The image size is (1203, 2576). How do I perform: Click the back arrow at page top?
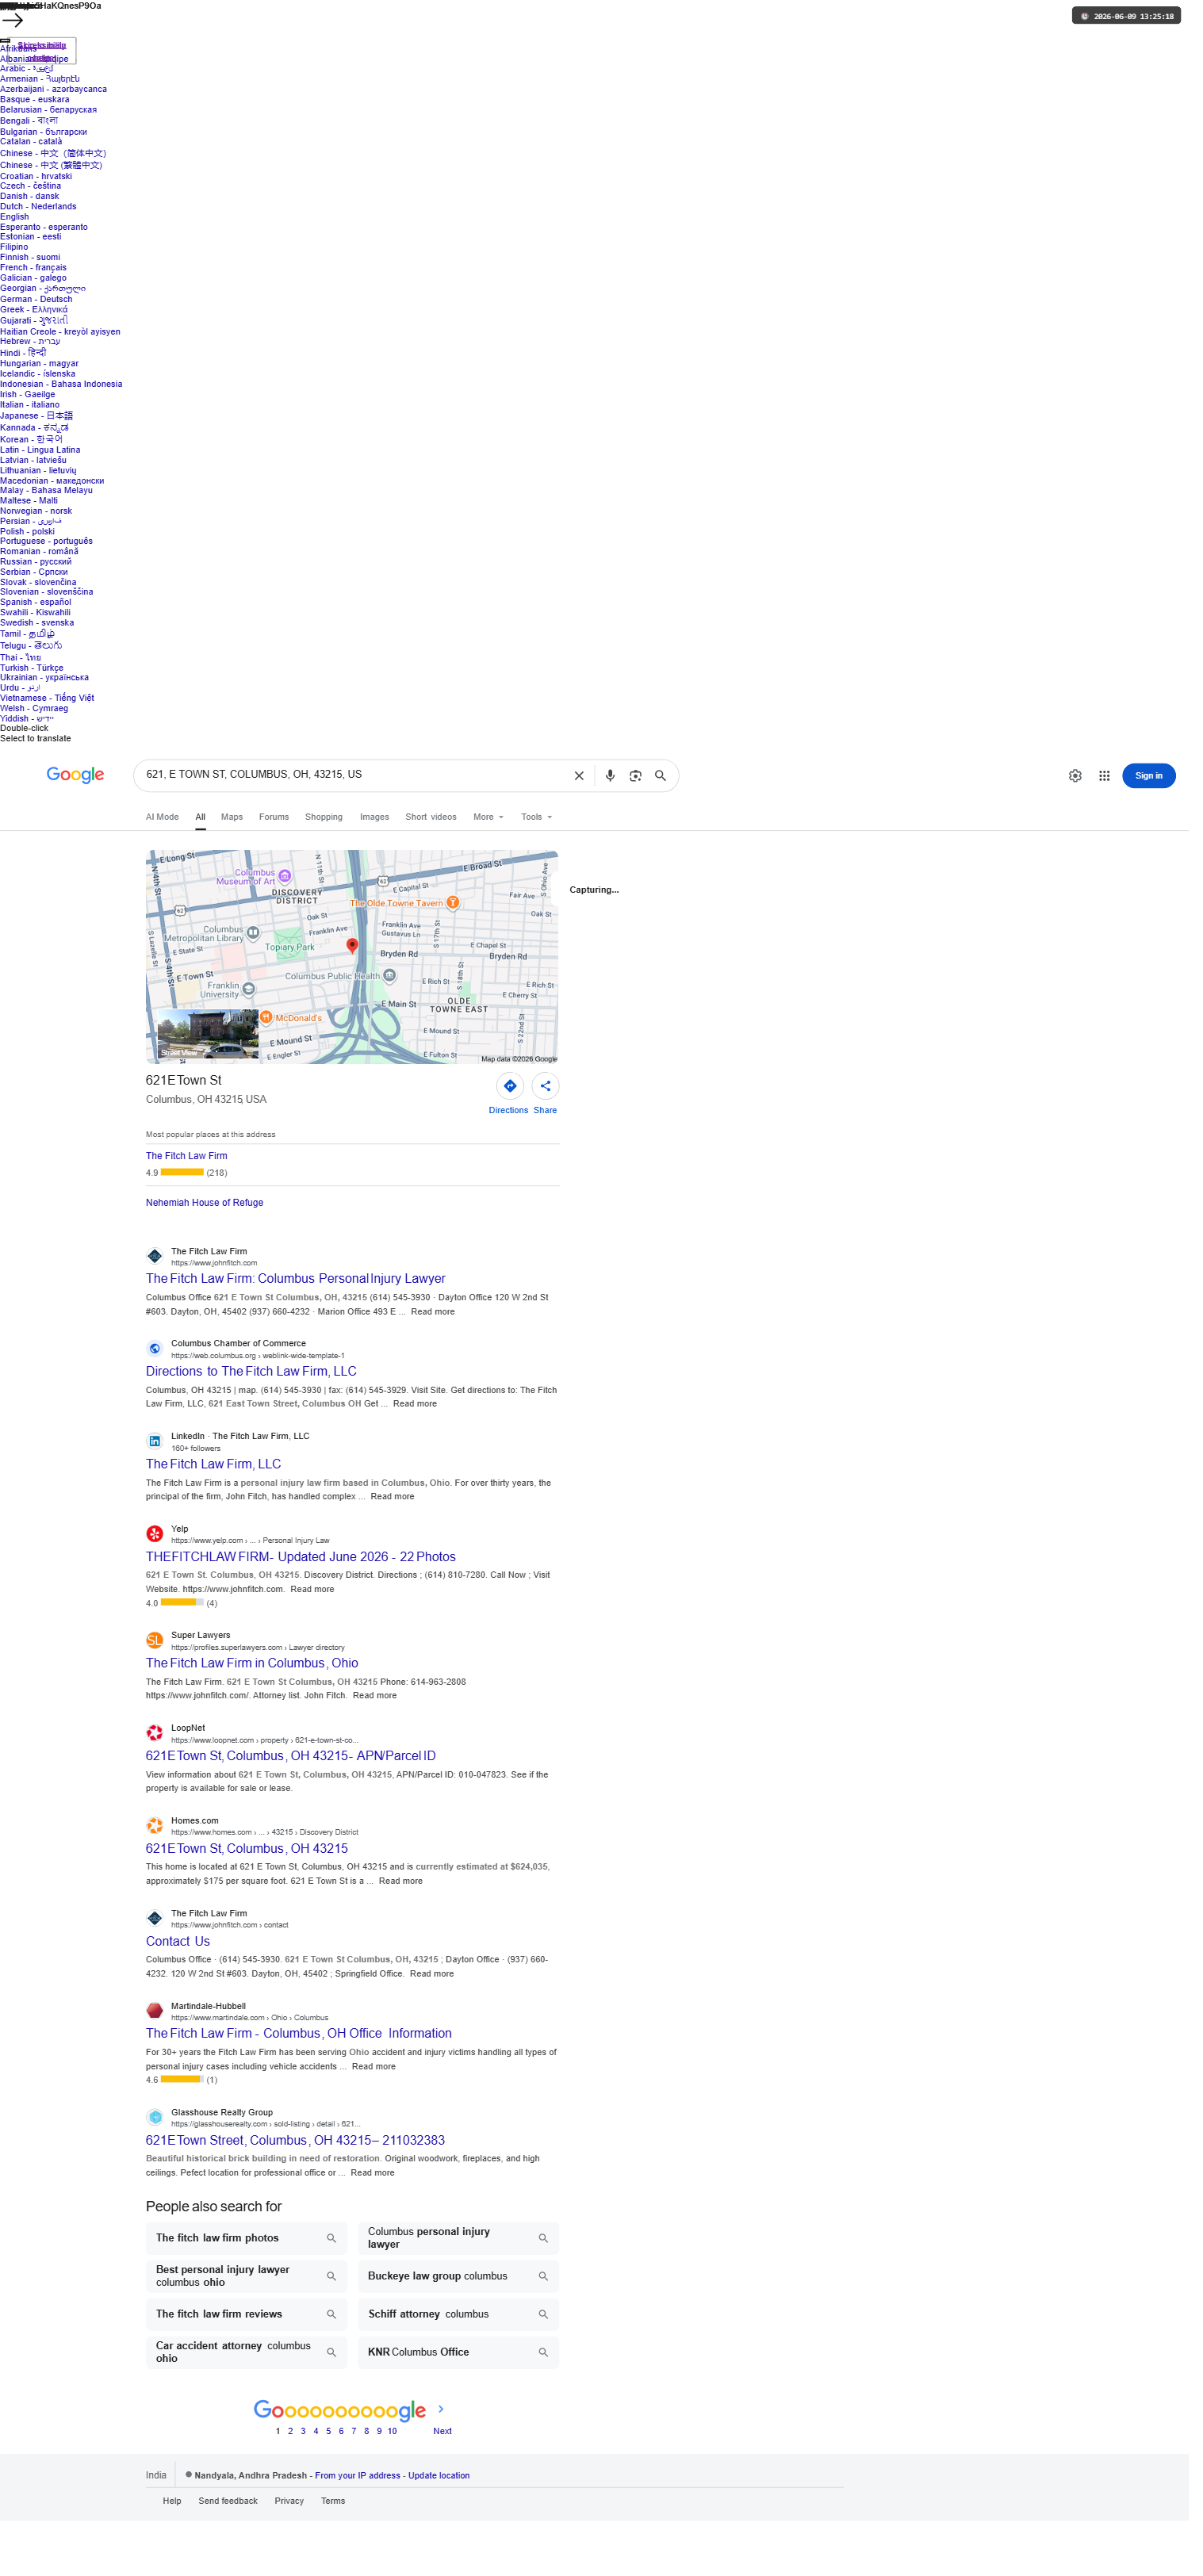[x=12, y=19]
